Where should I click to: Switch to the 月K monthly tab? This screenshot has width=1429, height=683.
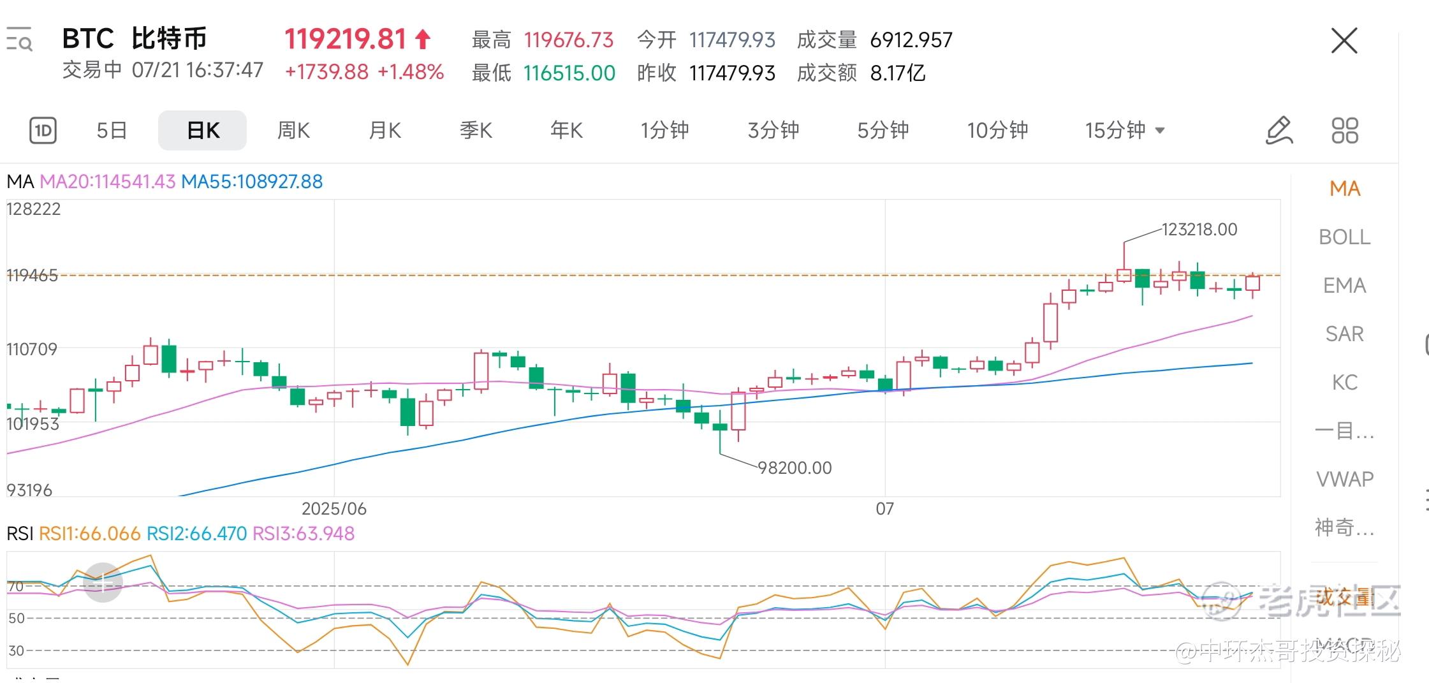385,131
